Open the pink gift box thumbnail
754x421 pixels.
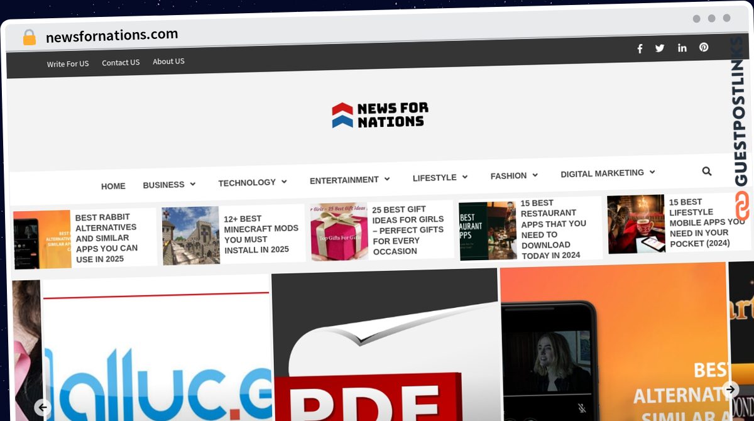coord(339,232)
